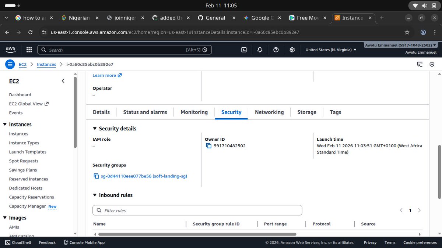Screen dimensions: 442x248
Task: Open the browser three-dot menu
Action: tap(435, 32)
